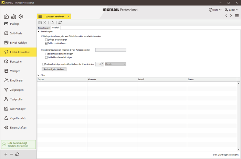Open the reports bar chart icon
Viewport: 241px width, 159px height.
(x=13, y=17)
